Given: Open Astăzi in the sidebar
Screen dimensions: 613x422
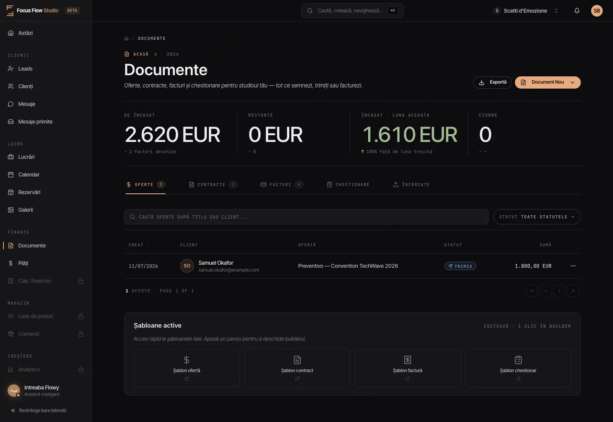Looking at the screenshot, I should point(45,33).
